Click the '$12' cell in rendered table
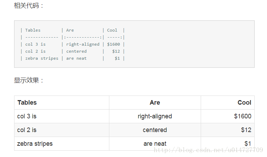This screenshot has width=267, height=157. (227, 130)
